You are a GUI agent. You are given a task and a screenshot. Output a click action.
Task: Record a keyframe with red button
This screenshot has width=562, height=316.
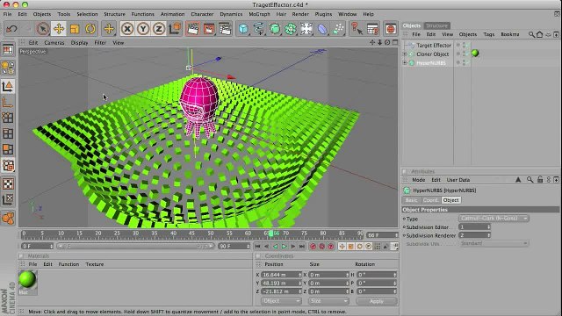(x=313, y=247)
